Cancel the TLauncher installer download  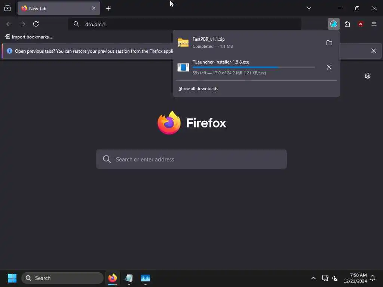point(329,67)
